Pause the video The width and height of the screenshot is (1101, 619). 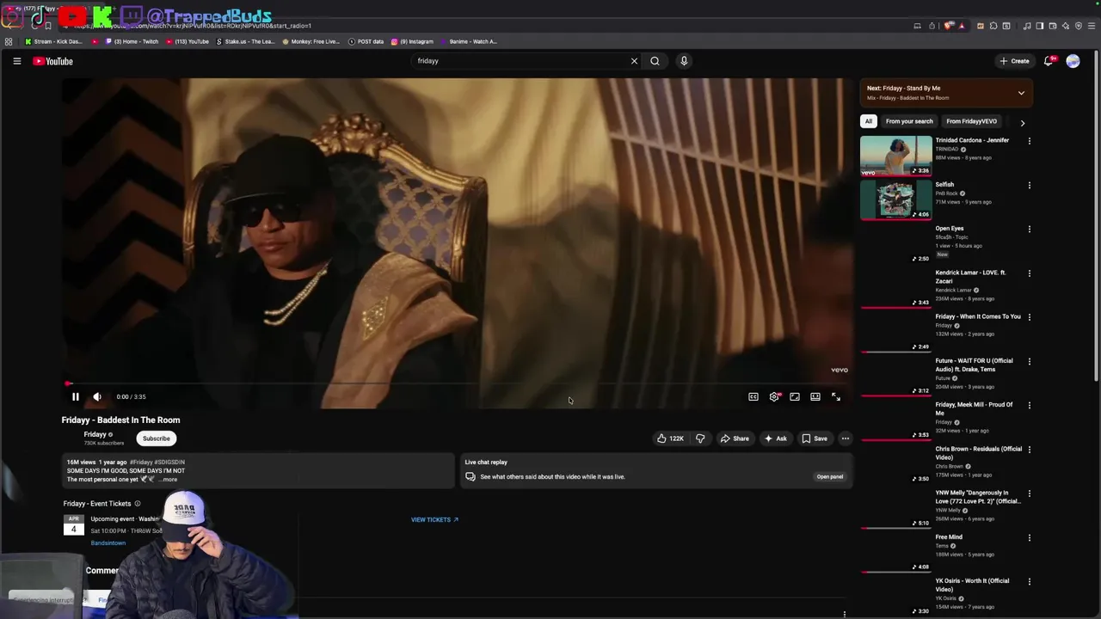pyautogui.click(x=75, y=396)
